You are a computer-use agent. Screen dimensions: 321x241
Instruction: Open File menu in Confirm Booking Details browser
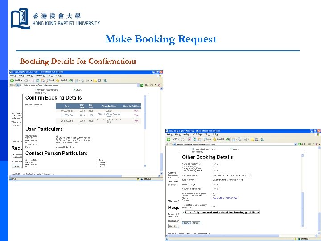coord(12,75)
